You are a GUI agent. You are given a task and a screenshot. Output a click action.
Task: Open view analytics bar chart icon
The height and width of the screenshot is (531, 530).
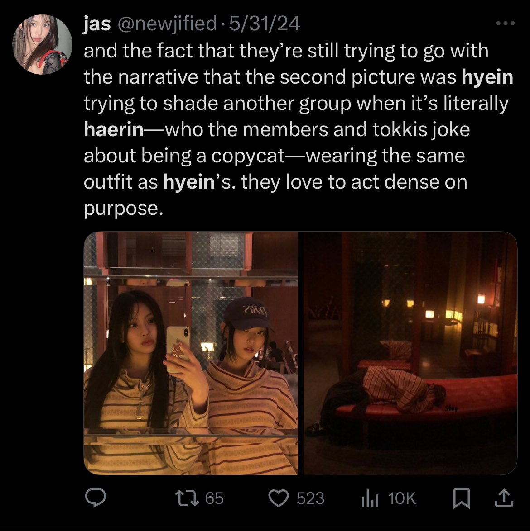pos(370,498)
